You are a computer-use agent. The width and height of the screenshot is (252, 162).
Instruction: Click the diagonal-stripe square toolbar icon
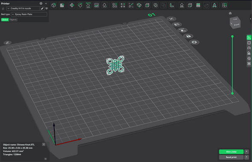pos(155,5)
